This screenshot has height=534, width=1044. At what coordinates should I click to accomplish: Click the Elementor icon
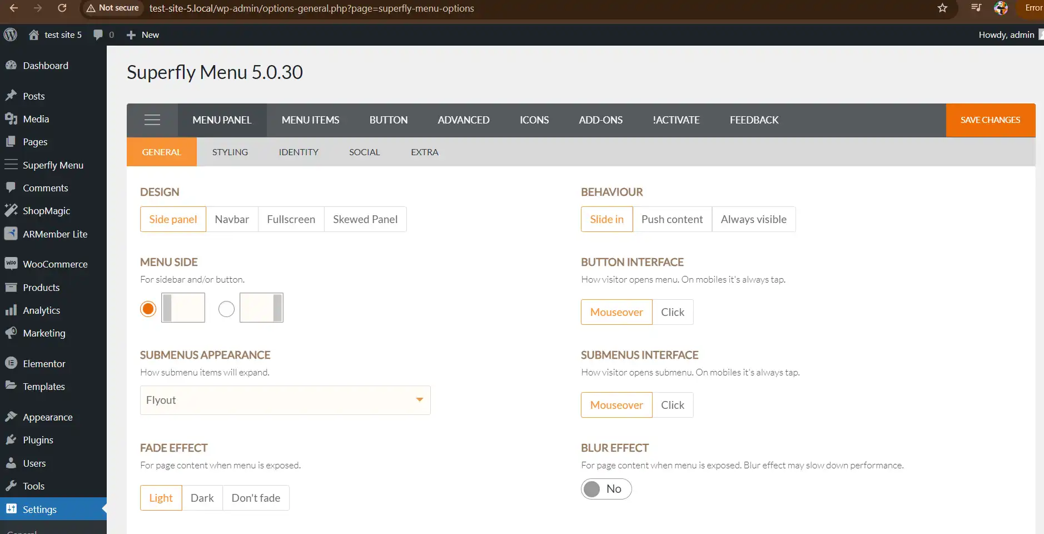(x=11, y=363)
